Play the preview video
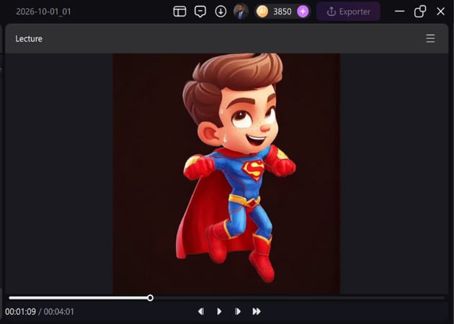The height and width of the screenshot is (324, 454). (219, 311)
